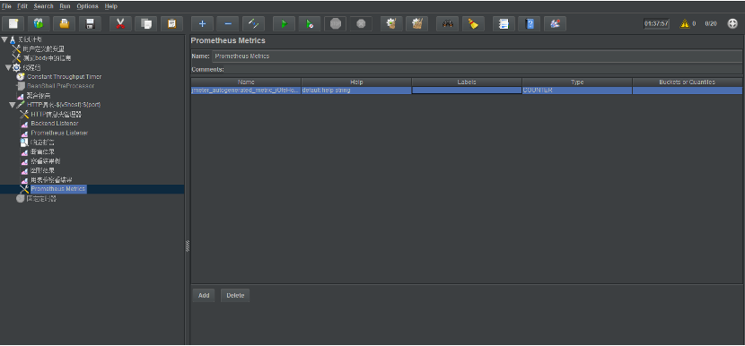
Task: Open the Run menu
Action: 66,6
